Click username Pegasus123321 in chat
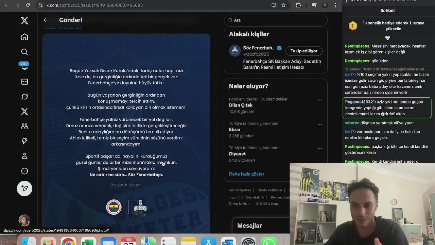The image size is (435, 245). tap(360, 102)
